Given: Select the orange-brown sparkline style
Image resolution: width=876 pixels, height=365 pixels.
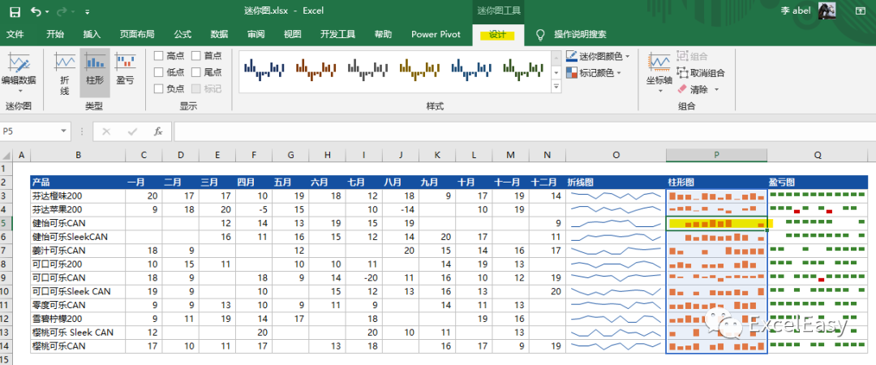Looking at the screenshot, I should tap(316, 68).
